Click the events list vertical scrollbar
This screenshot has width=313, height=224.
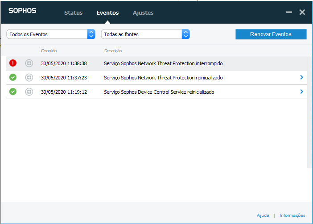309,112
